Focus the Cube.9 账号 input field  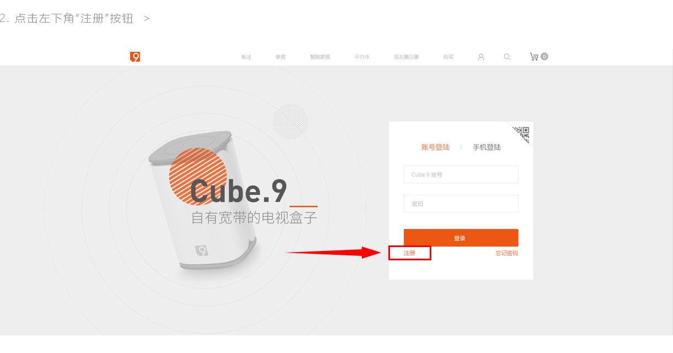click(461, 174)
